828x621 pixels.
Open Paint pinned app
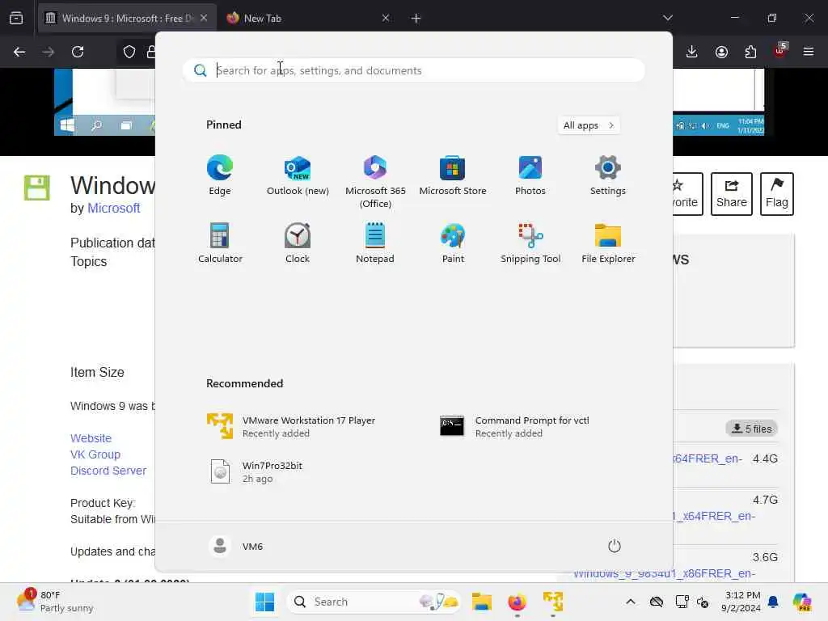click(453, 243)
